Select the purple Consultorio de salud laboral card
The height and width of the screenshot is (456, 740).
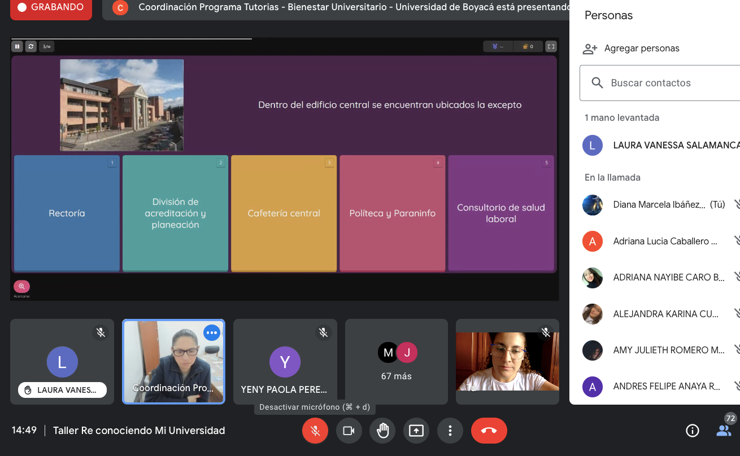[x=500, y=213]
